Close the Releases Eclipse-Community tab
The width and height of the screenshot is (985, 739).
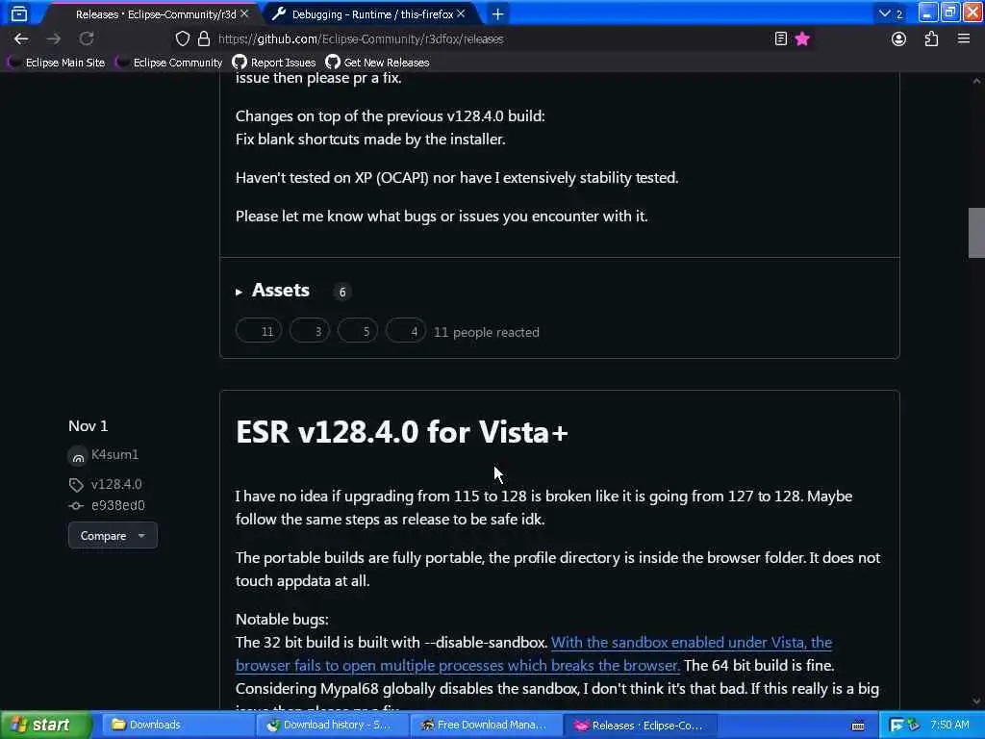[244, 13]
